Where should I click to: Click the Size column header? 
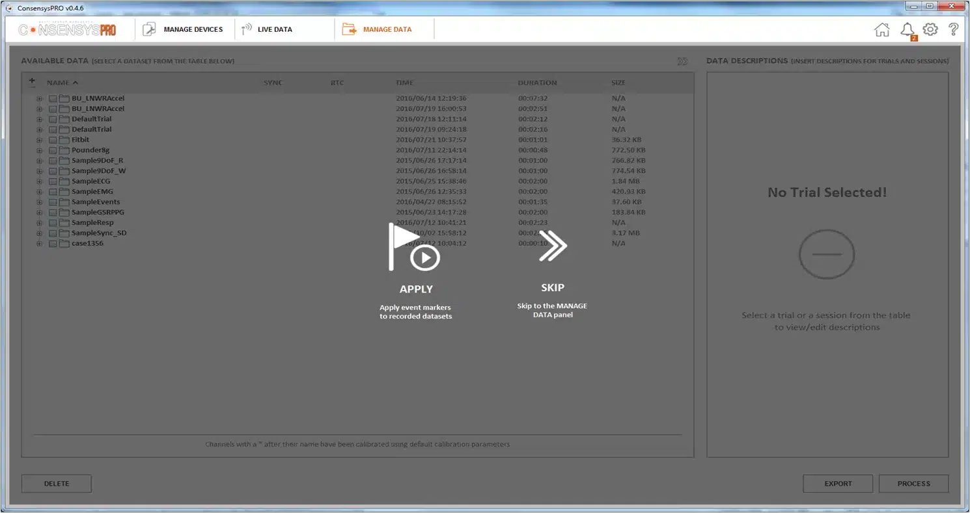(x=618, y=83)
